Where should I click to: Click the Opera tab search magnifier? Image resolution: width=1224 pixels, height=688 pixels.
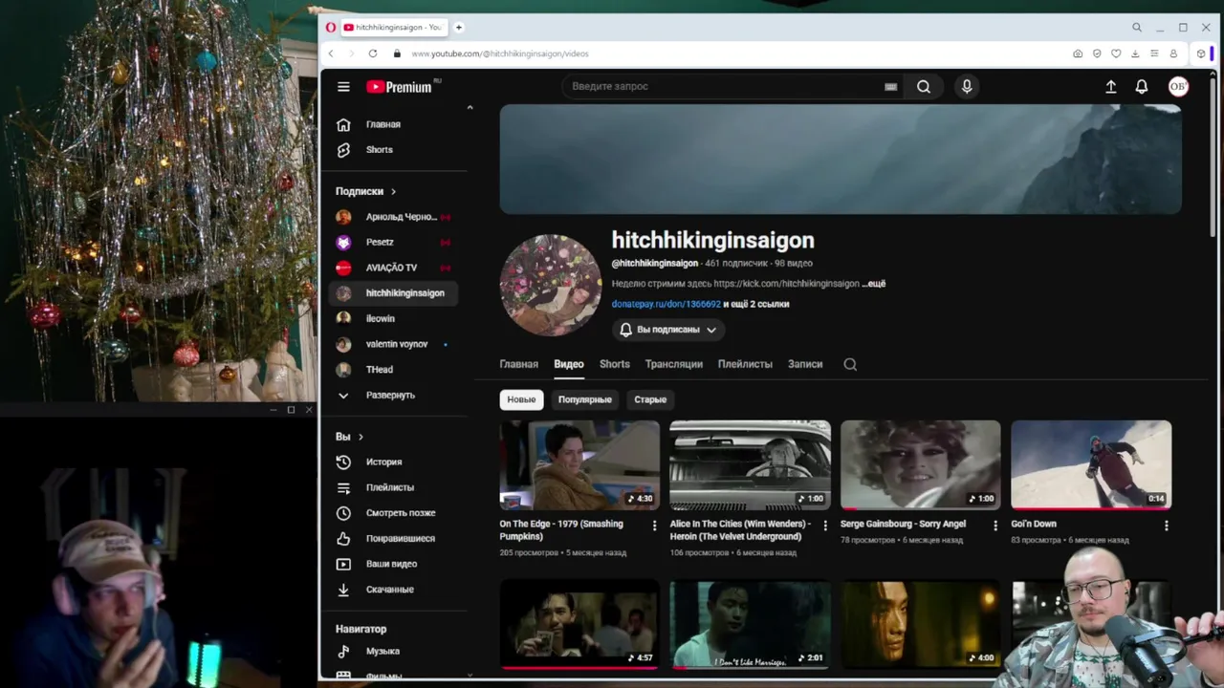coord(1137,28)
